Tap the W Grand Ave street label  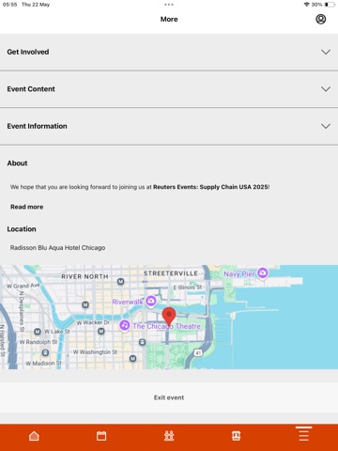(x=23, y=286)
